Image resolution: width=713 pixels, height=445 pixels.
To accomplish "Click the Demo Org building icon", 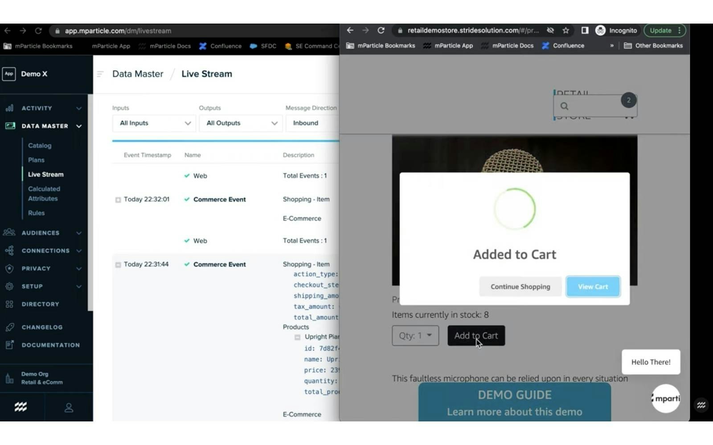I will click(9, 378).
